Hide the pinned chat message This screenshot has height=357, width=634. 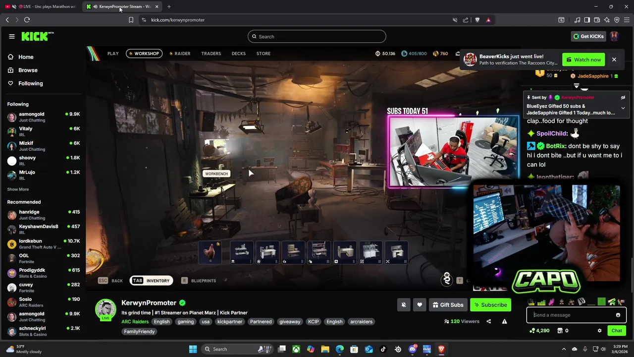[623, 98]
